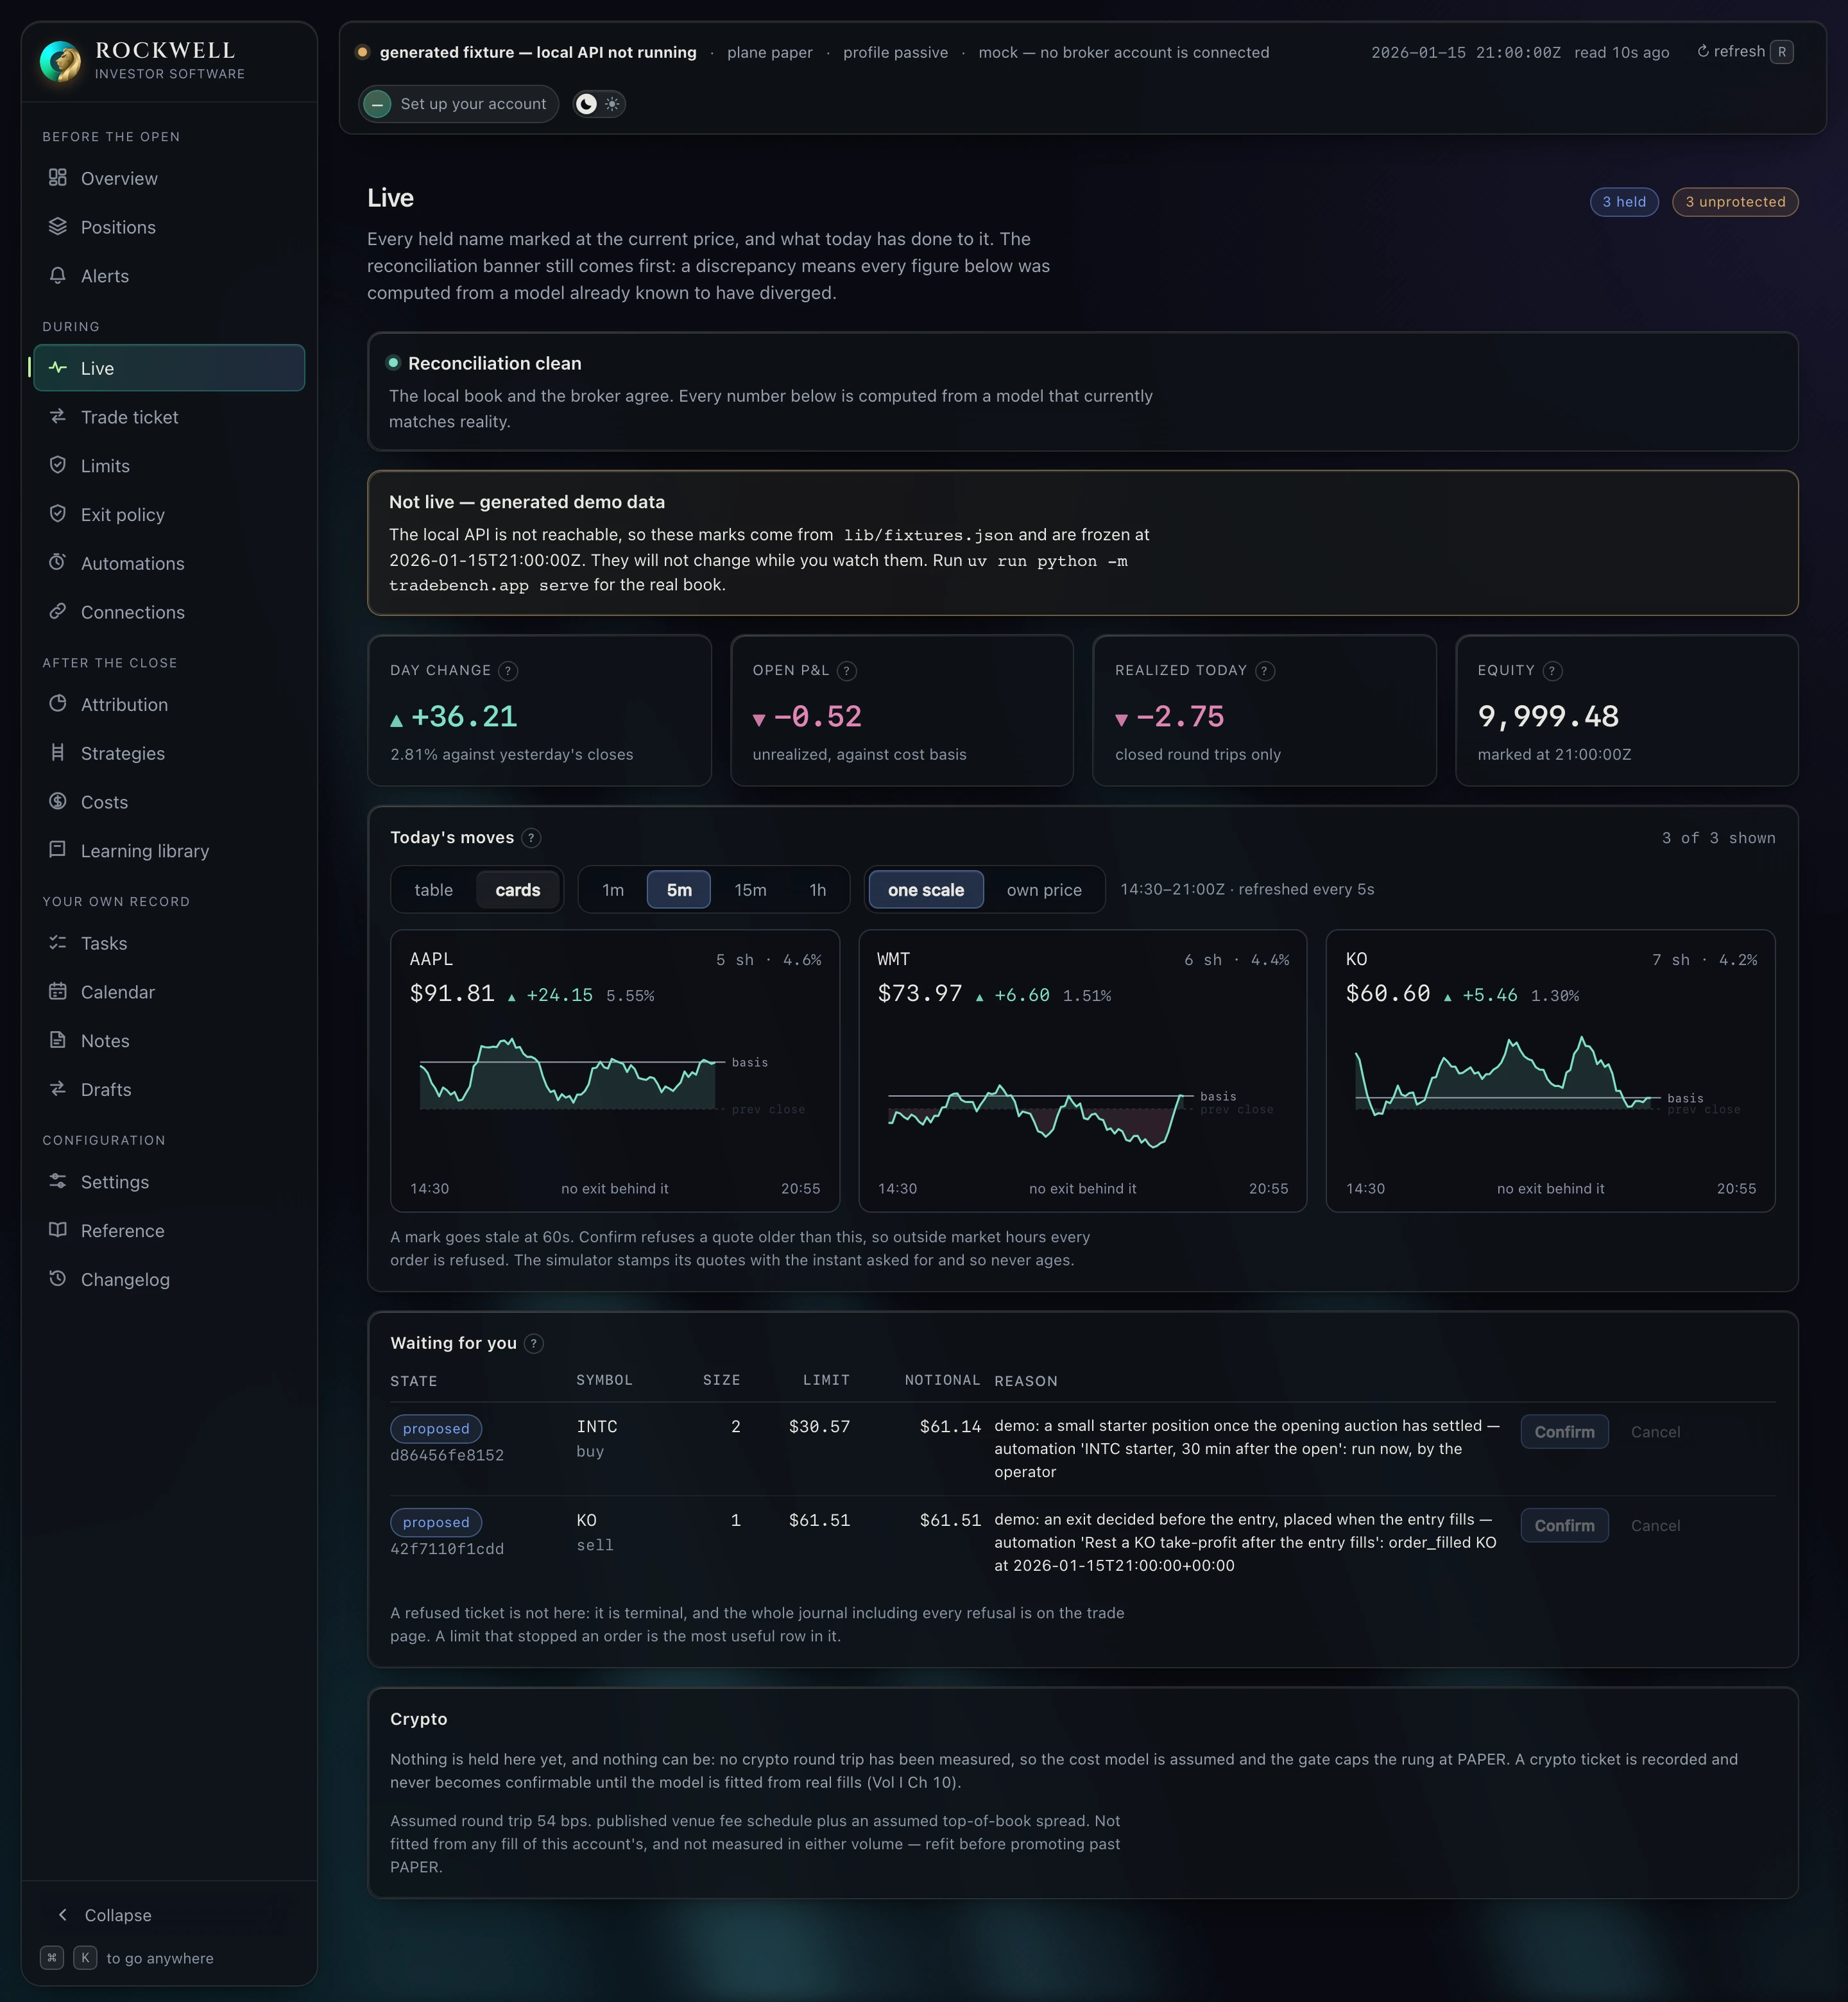1848x2002 pixels.
Task: Select the cards view option
Action: pyautogui.click(x=518, y=890)
